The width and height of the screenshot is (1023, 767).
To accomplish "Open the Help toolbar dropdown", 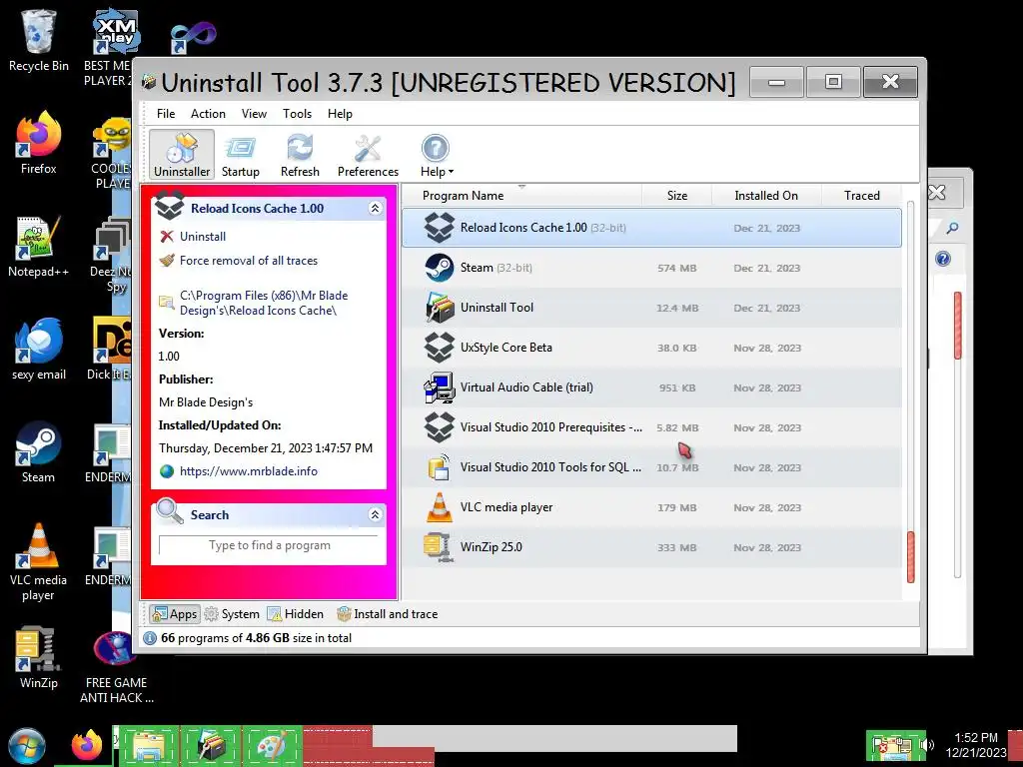I will tap(436, 154).
